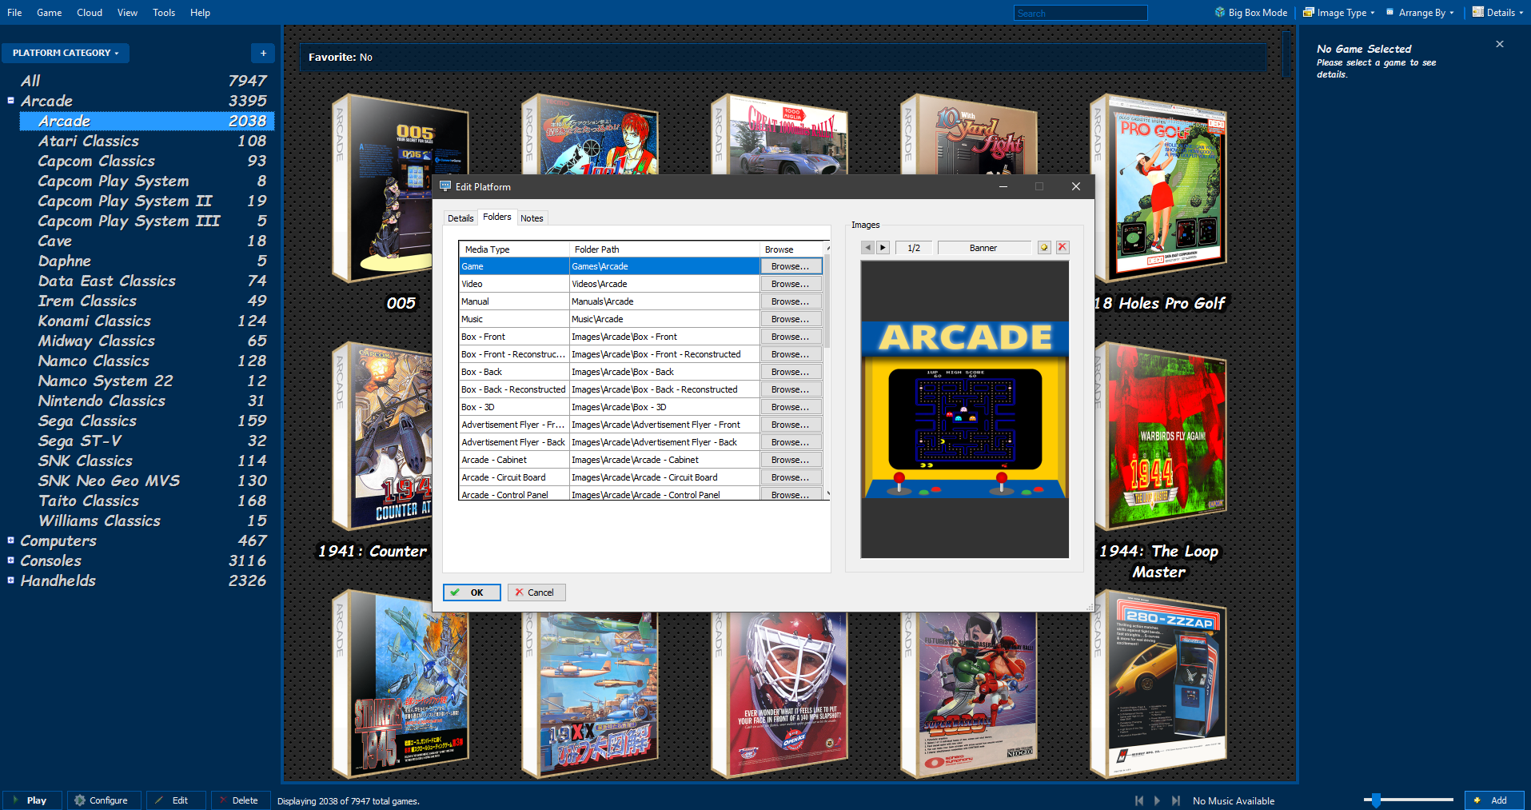Open the Cloud menu

click(90, 13)
